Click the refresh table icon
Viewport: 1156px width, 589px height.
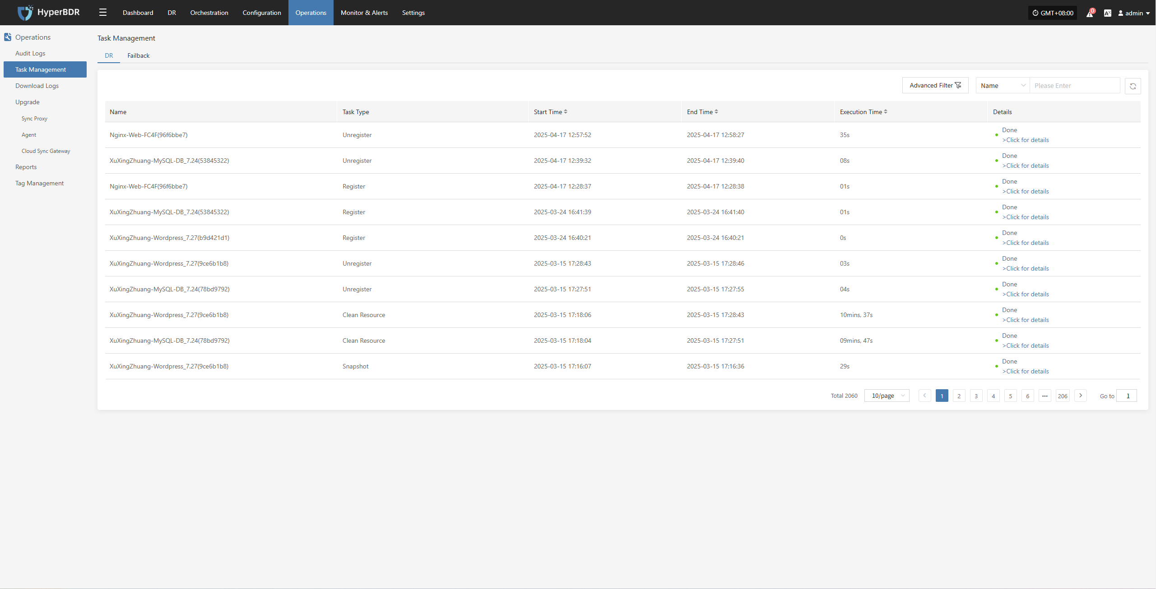tap(1133, 86)
